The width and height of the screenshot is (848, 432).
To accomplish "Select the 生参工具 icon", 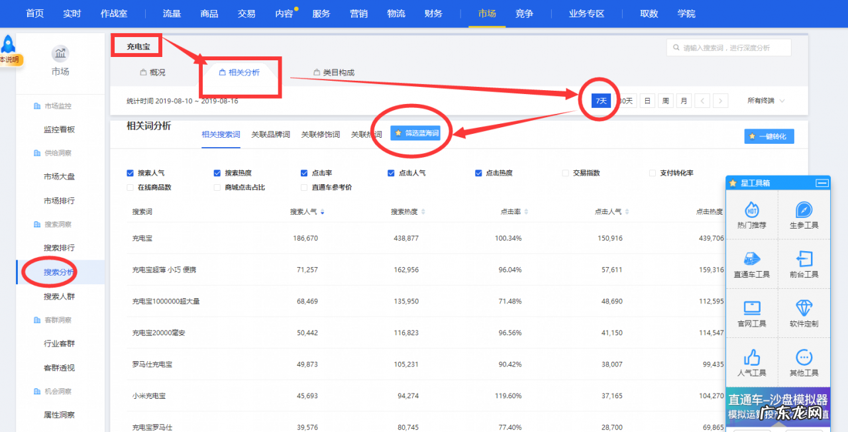I will [x=804, y=215].
